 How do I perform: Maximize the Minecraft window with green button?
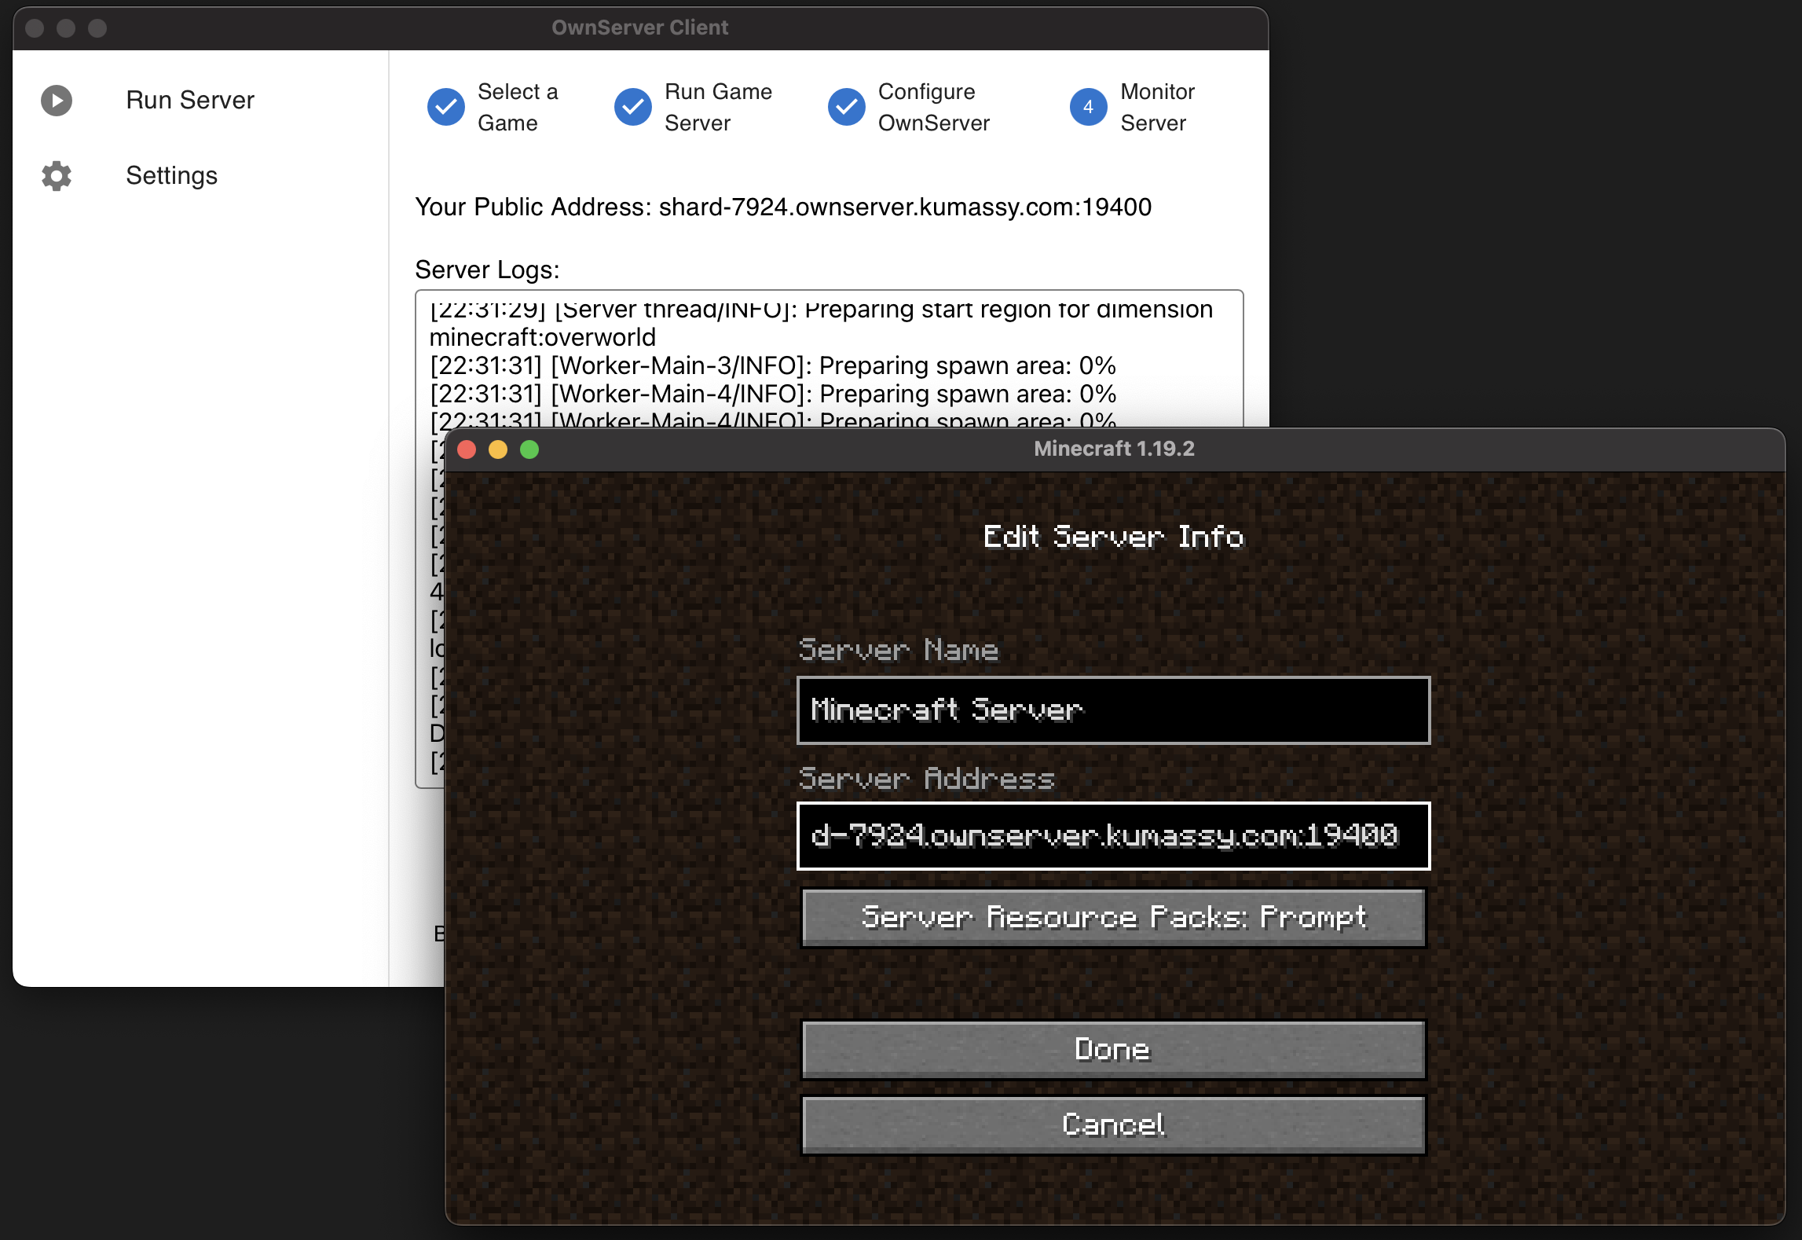(x=529, y=449)
